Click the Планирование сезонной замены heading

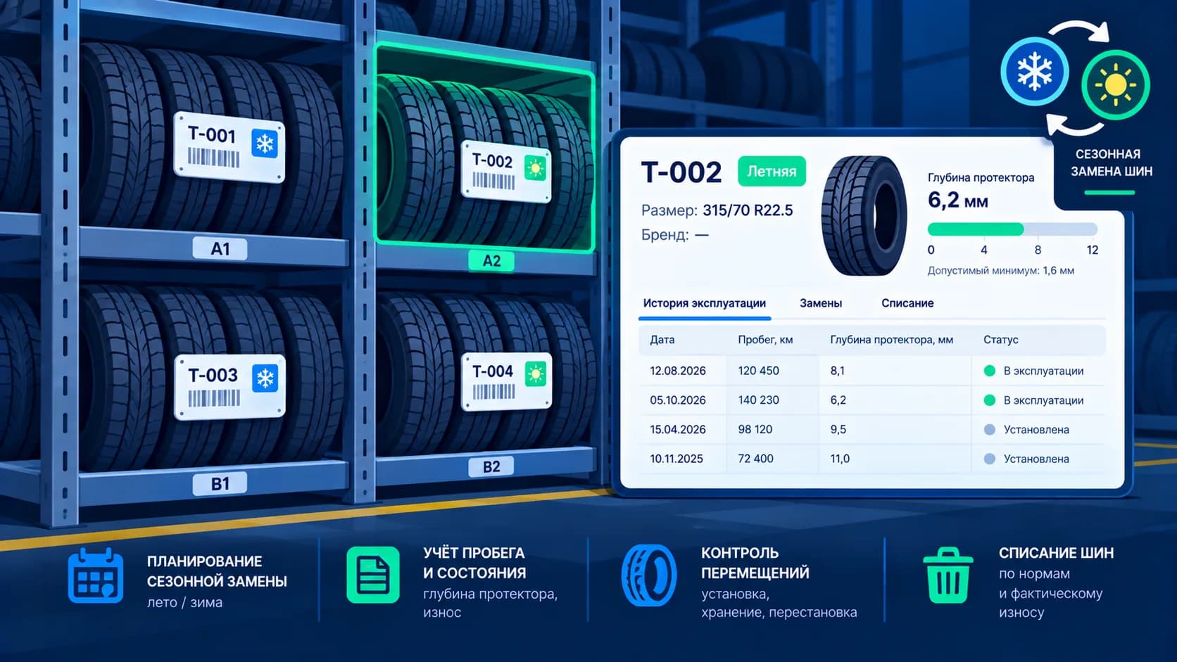217,571
